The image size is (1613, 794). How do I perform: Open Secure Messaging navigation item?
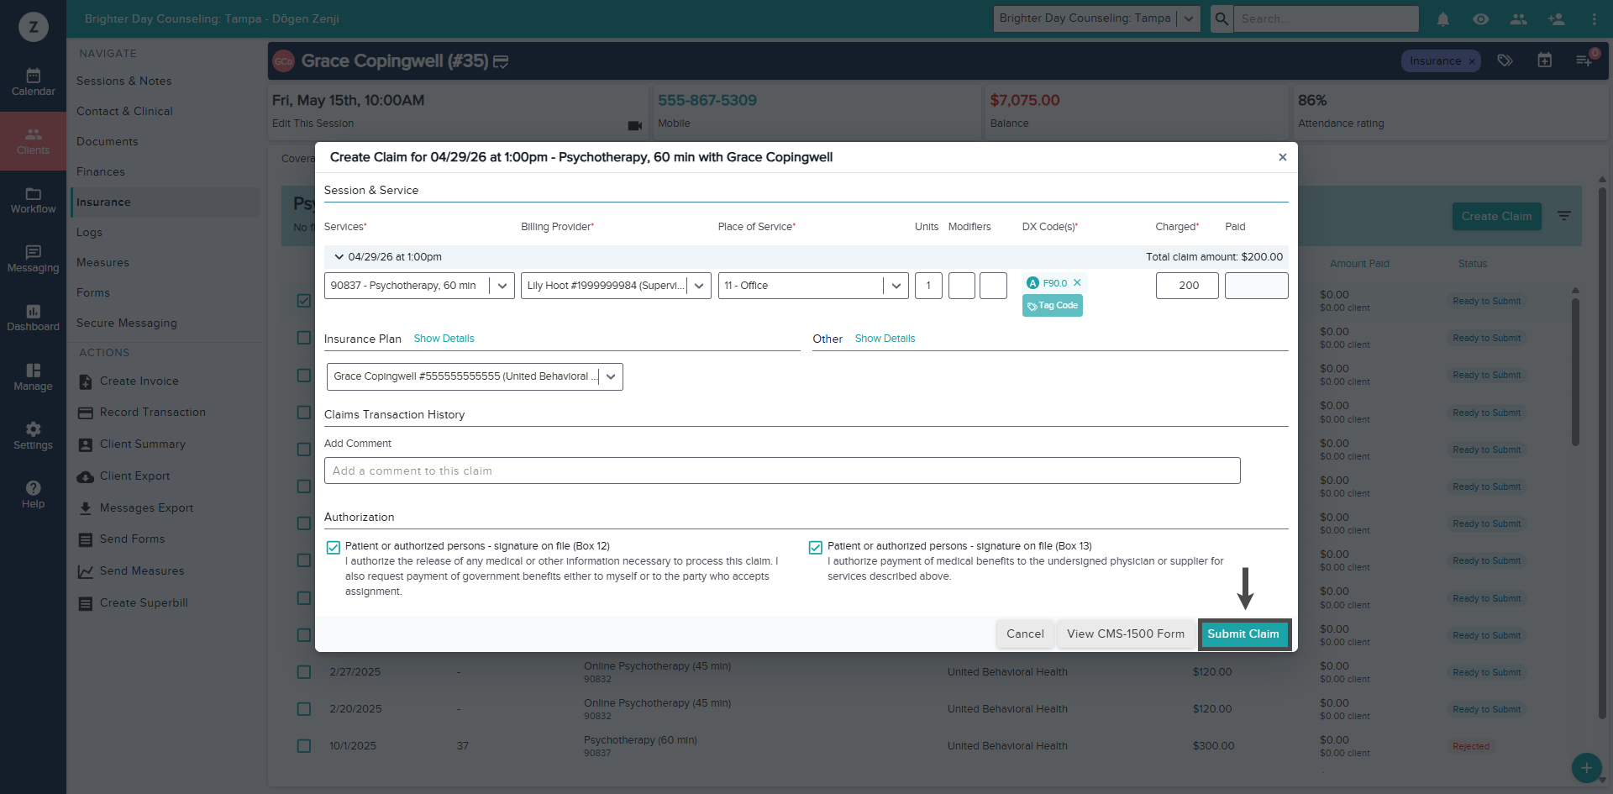click(x=127, y=323)
